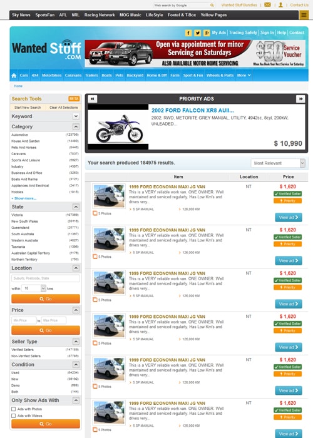Open the Google Plus social icon

pos(207,33)
